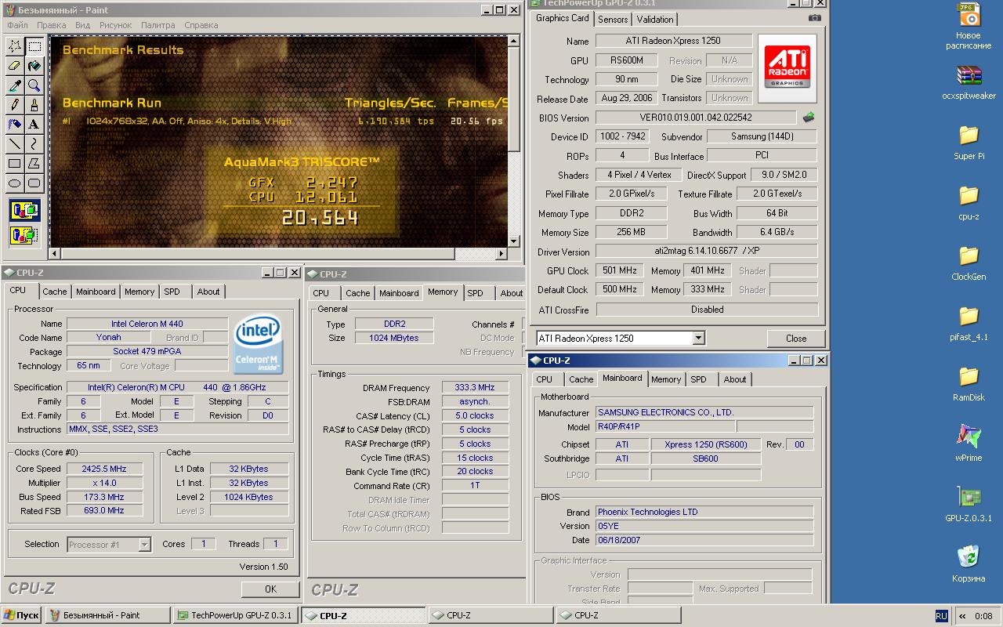Open the pifast_4.1 desktop folder

(x=969, y=323)
